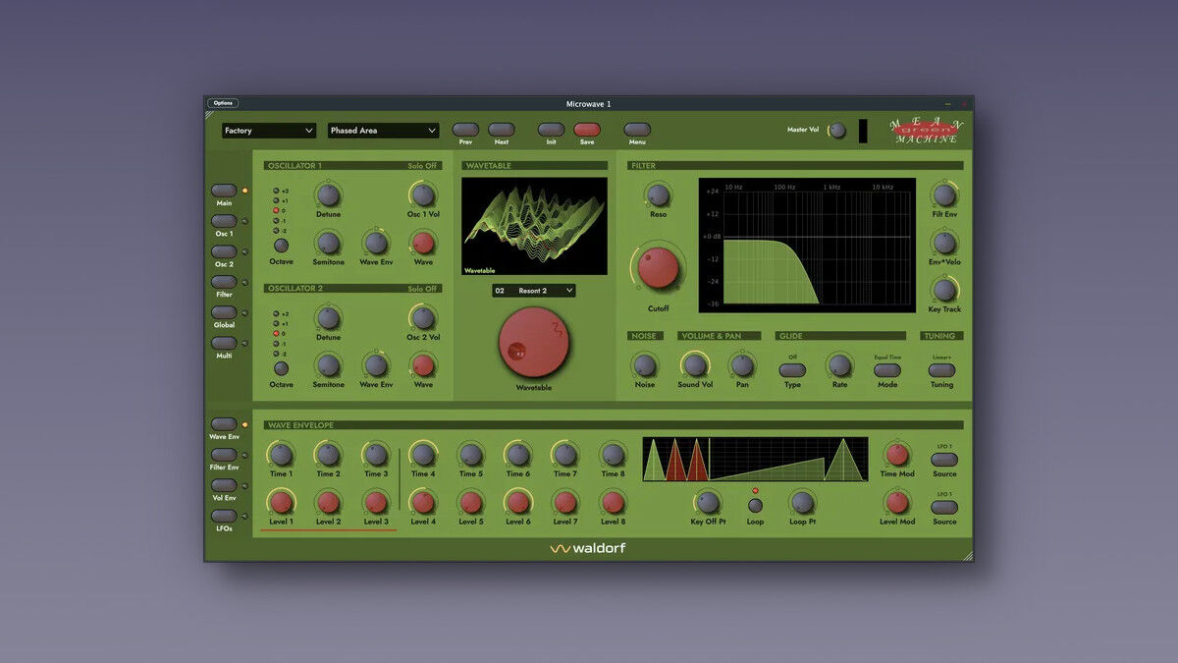
Task: Toggle the Glide Type button
Action: pyautogui.click(x=792, y=370)
